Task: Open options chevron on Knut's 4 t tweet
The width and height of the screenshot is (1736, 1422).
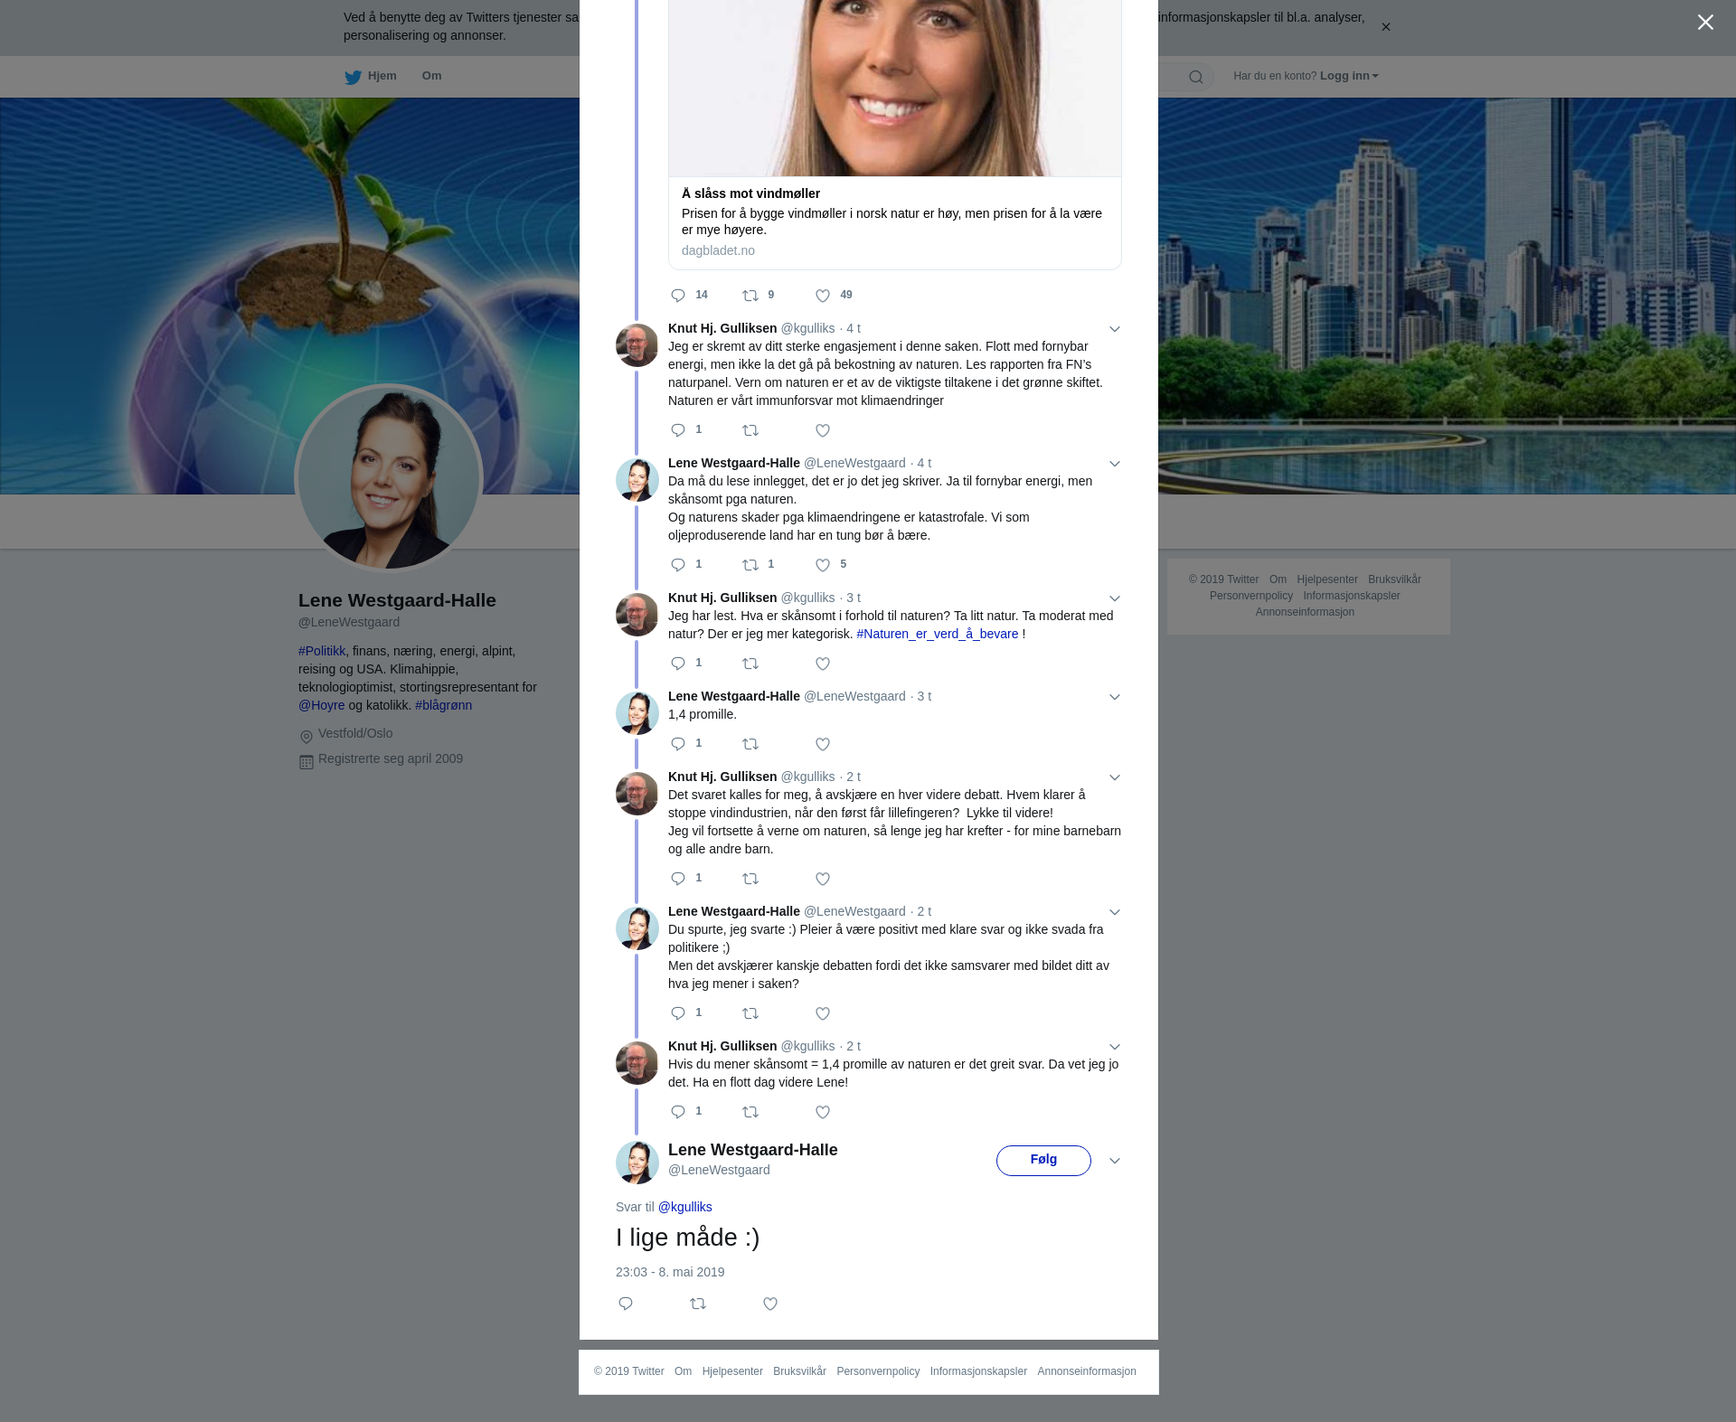Action: click(x=1115, y=329)
